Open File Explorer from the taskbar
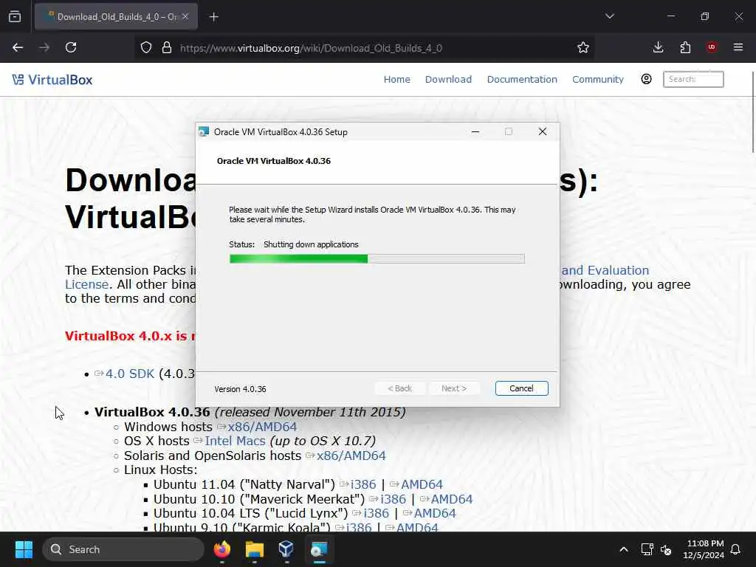 (254, 549)
